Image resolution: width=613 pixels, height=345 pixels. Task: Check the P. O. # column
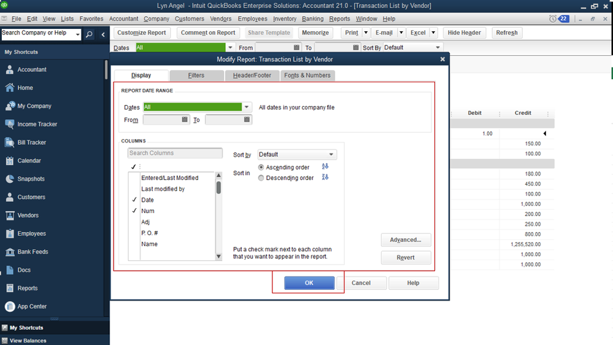click(x=134, y=233)
